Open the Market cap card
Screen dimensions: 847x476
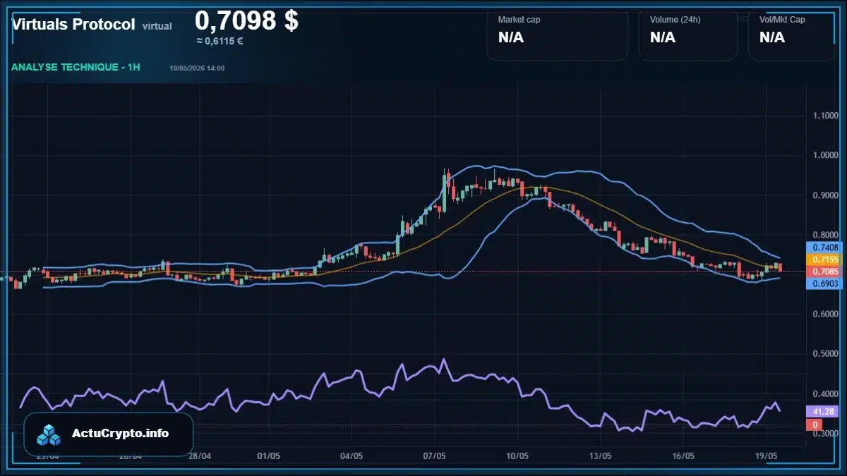(x=558, y=34)
